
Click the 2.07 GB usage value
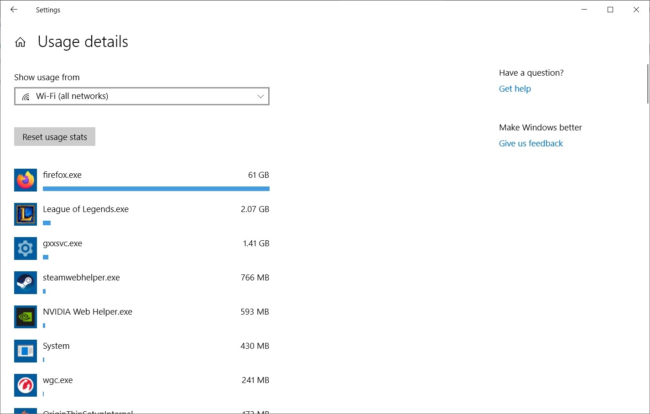255,209
